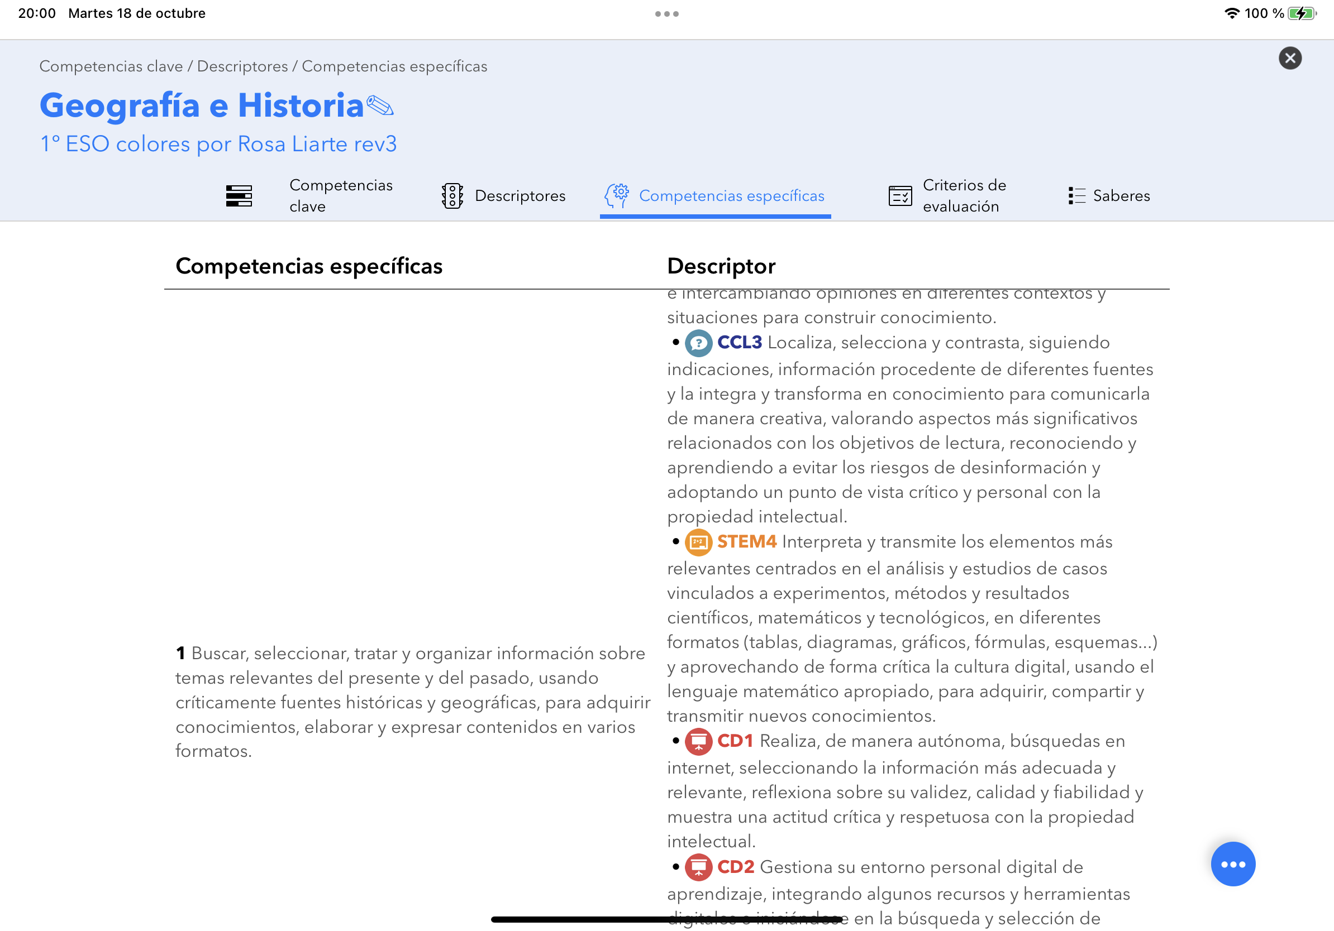
Task: Click the CD1 red presentation icon
Action: pos(698,741)
